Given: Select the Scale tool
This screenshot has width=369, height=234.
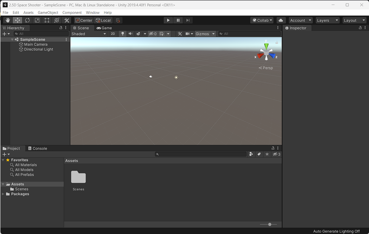Looking at the screenshot, I should [37, 20].
